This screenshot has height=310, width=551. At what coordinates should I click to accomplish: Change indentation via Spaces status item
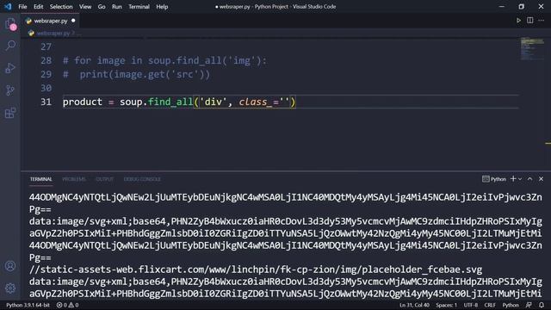[x=446, y=305]
